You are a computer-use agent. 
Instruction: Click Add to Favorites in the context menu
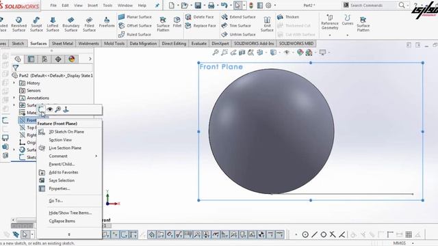pos(64,172)
